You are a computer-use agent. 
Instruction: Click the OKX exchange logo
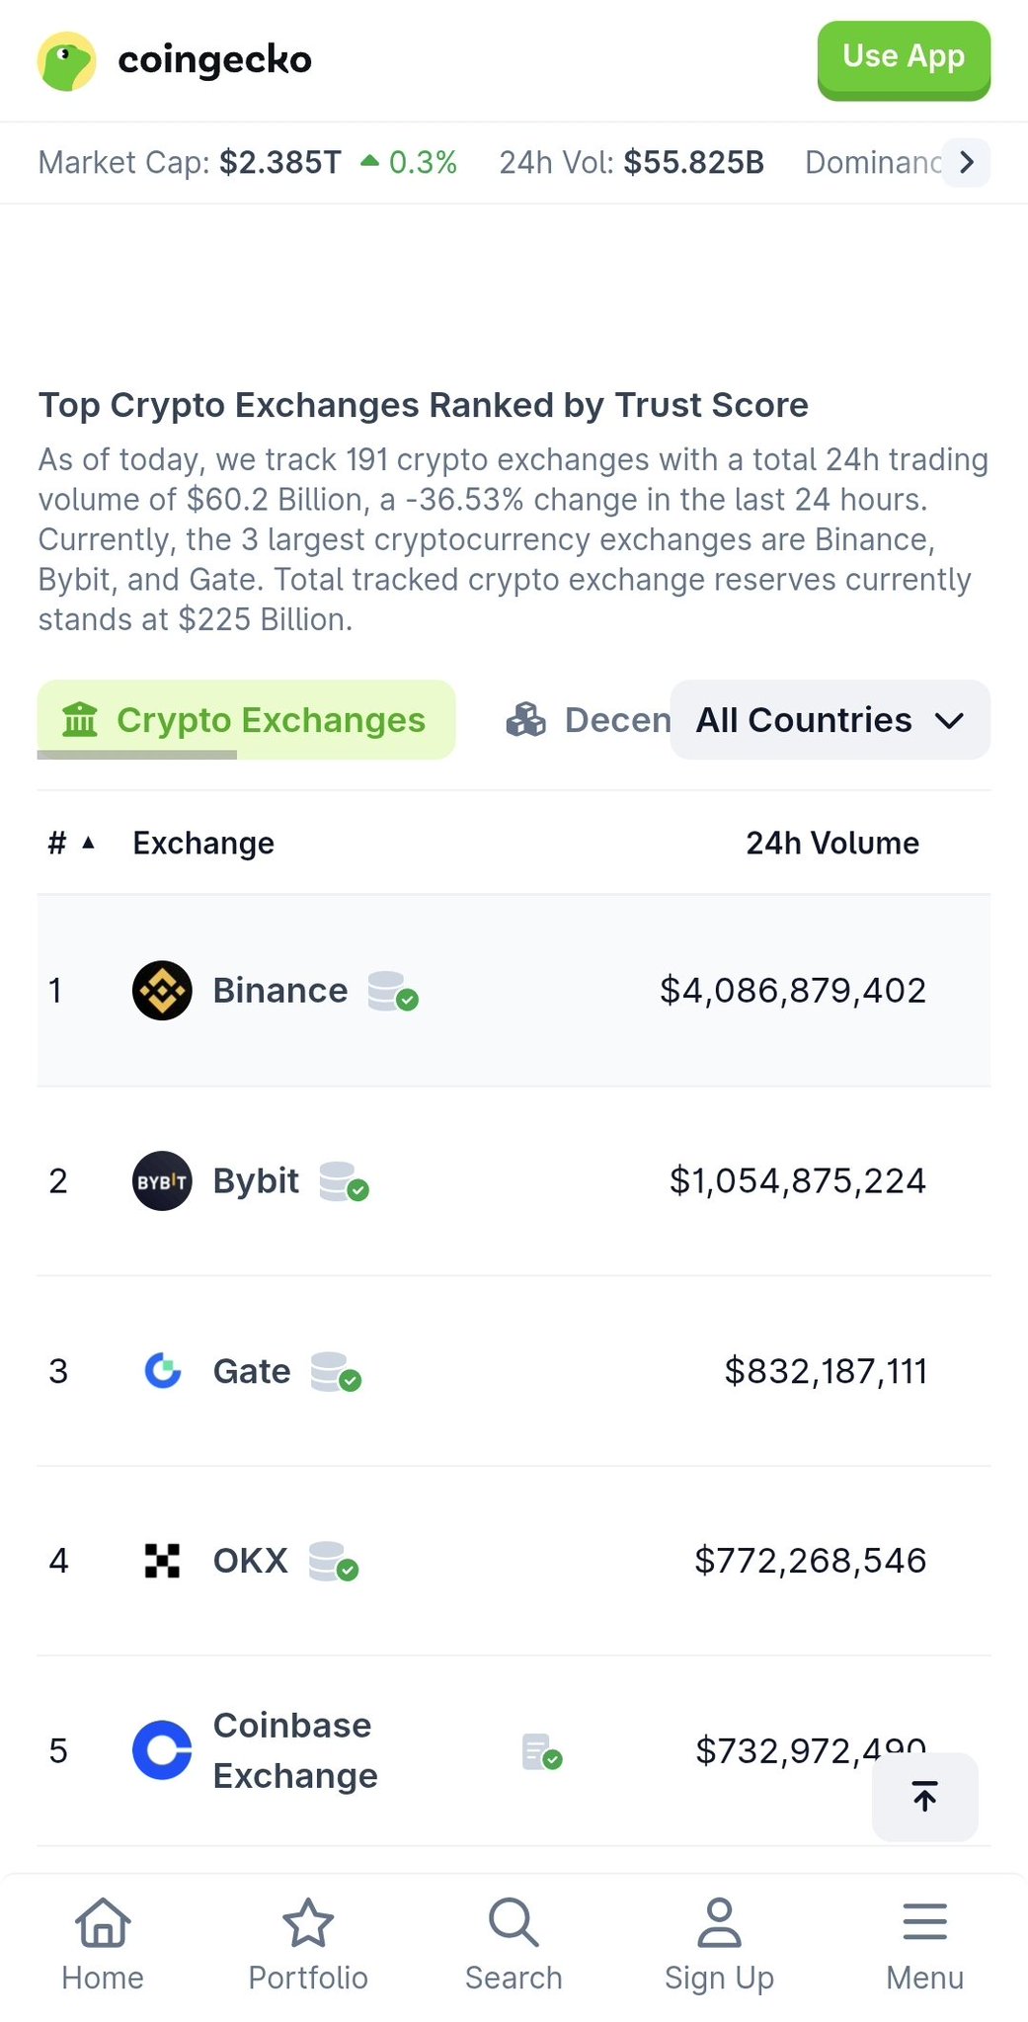point(162,1561)
